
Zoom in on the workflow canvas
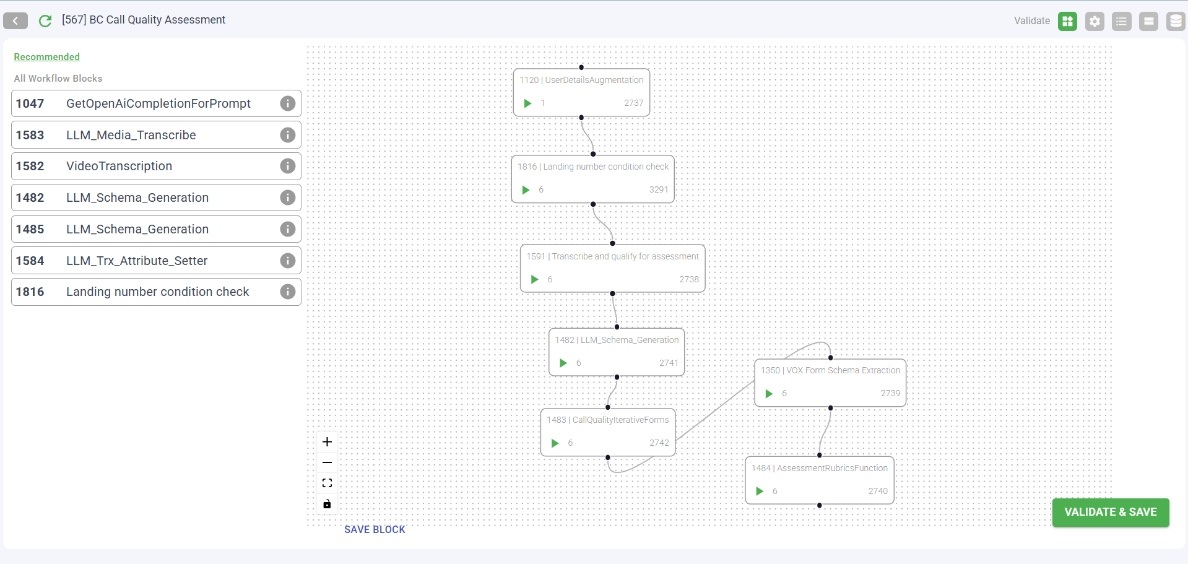click(x=327, y=442)
